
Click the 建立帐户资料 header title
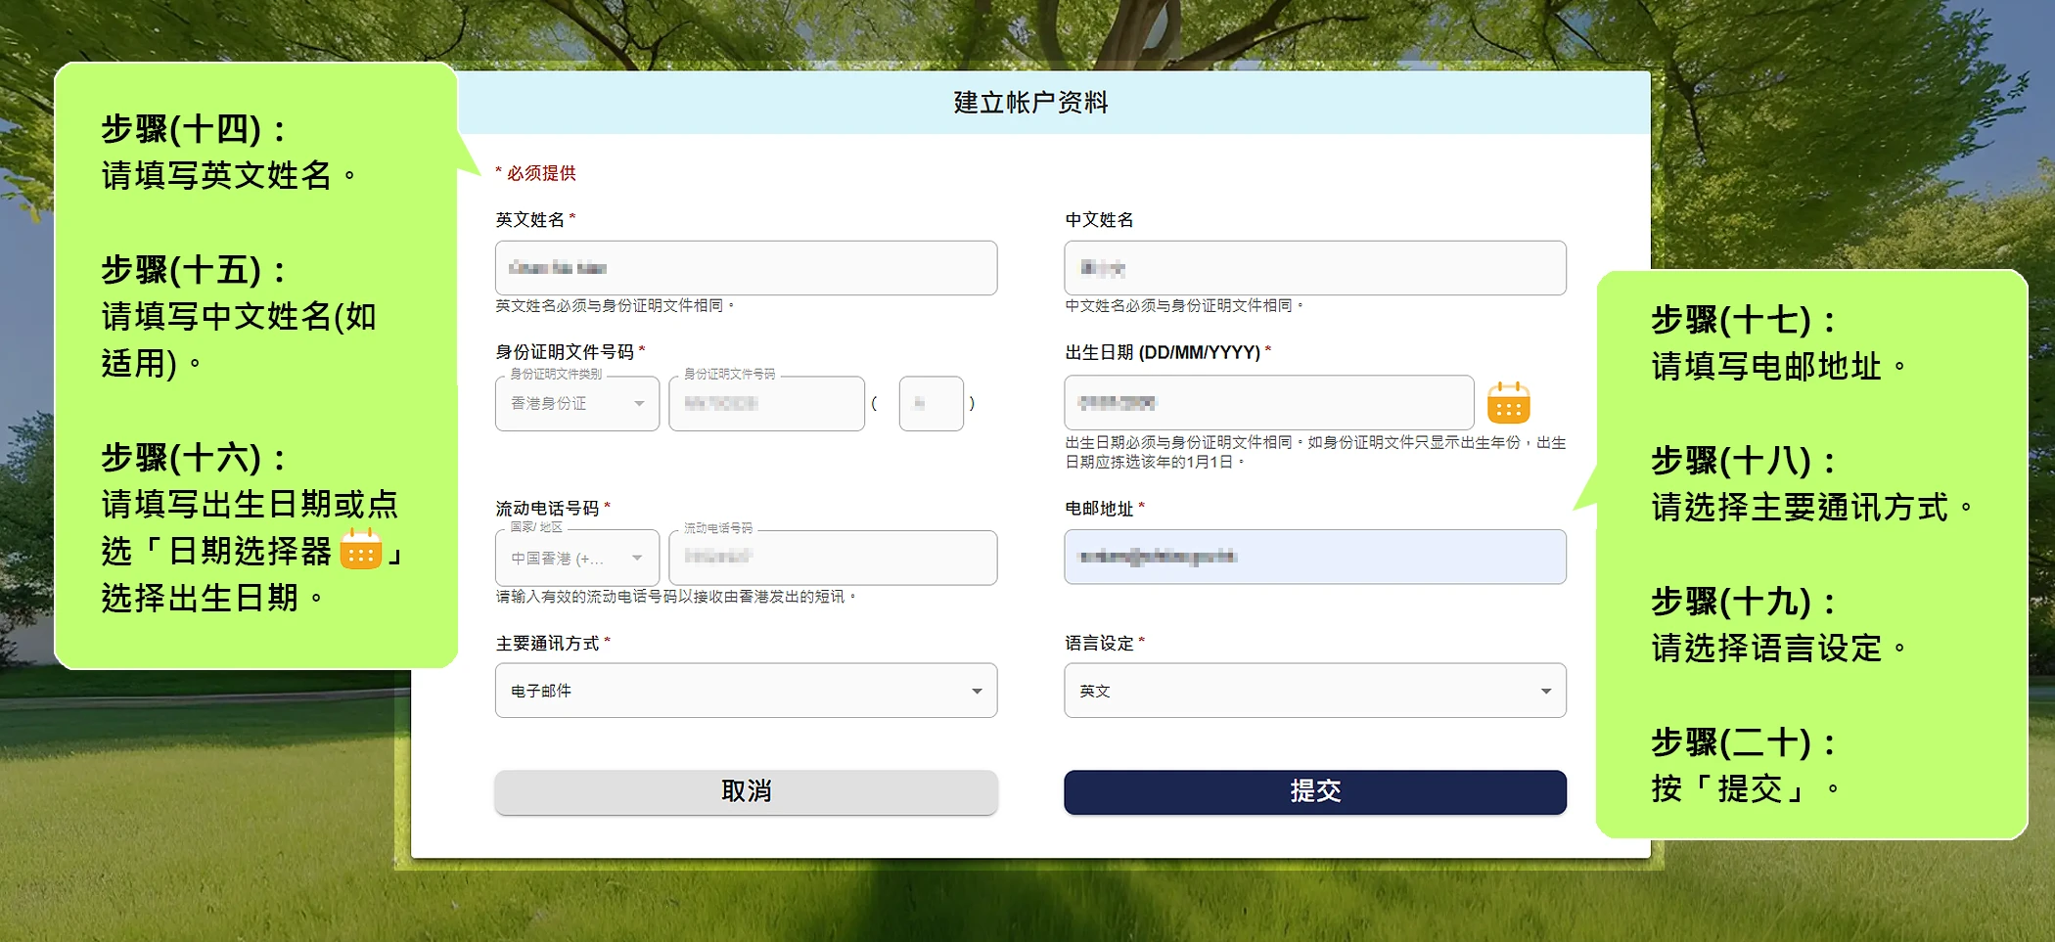pos(1030,103)
